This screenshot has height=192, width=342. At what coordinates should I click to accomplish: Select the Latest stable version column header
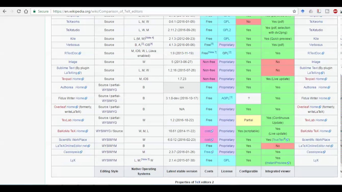[182, 171]
